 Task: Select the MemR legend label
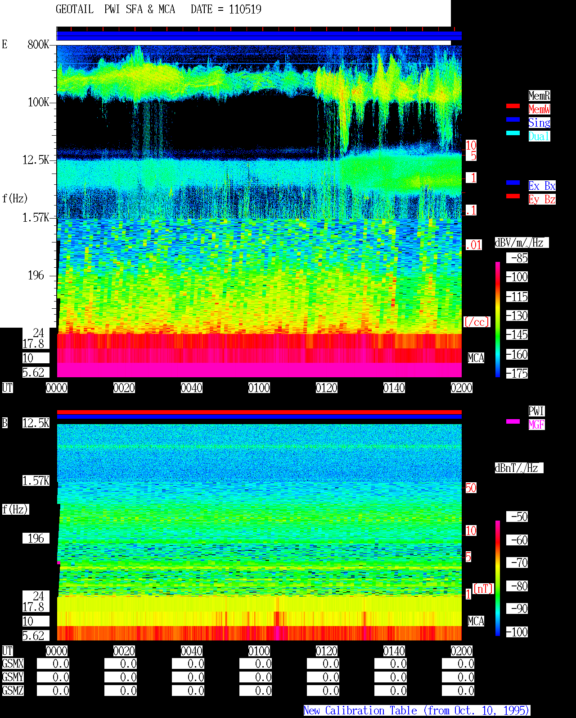(539, 96)
